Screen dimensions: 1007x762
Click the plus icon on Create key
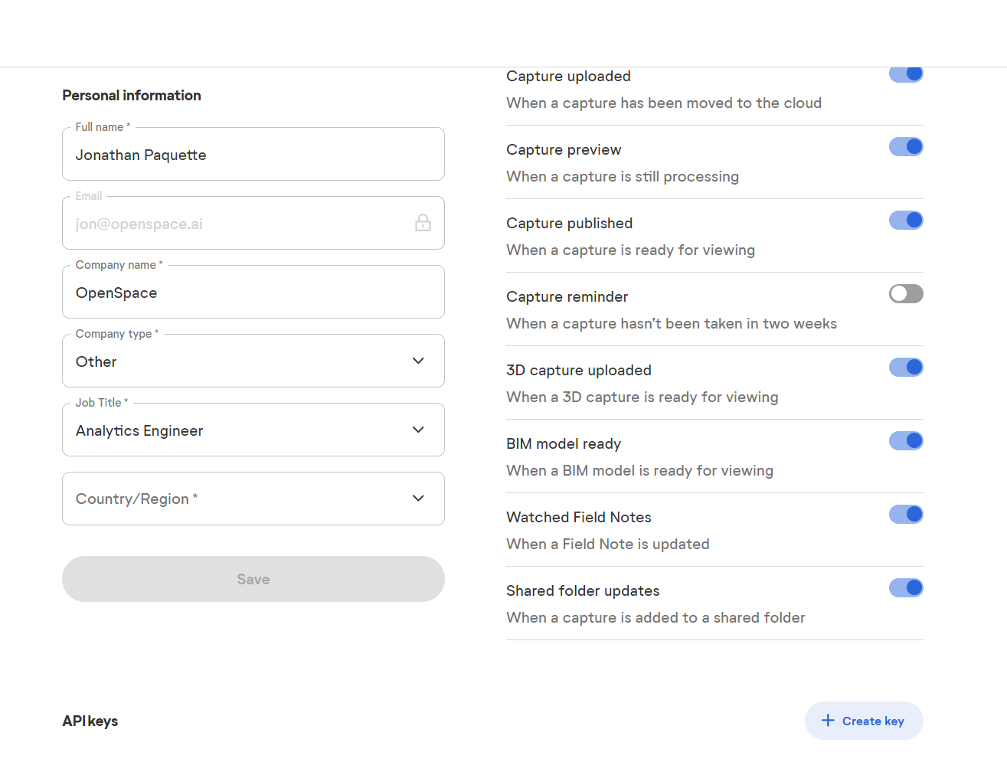pos(828,721)
